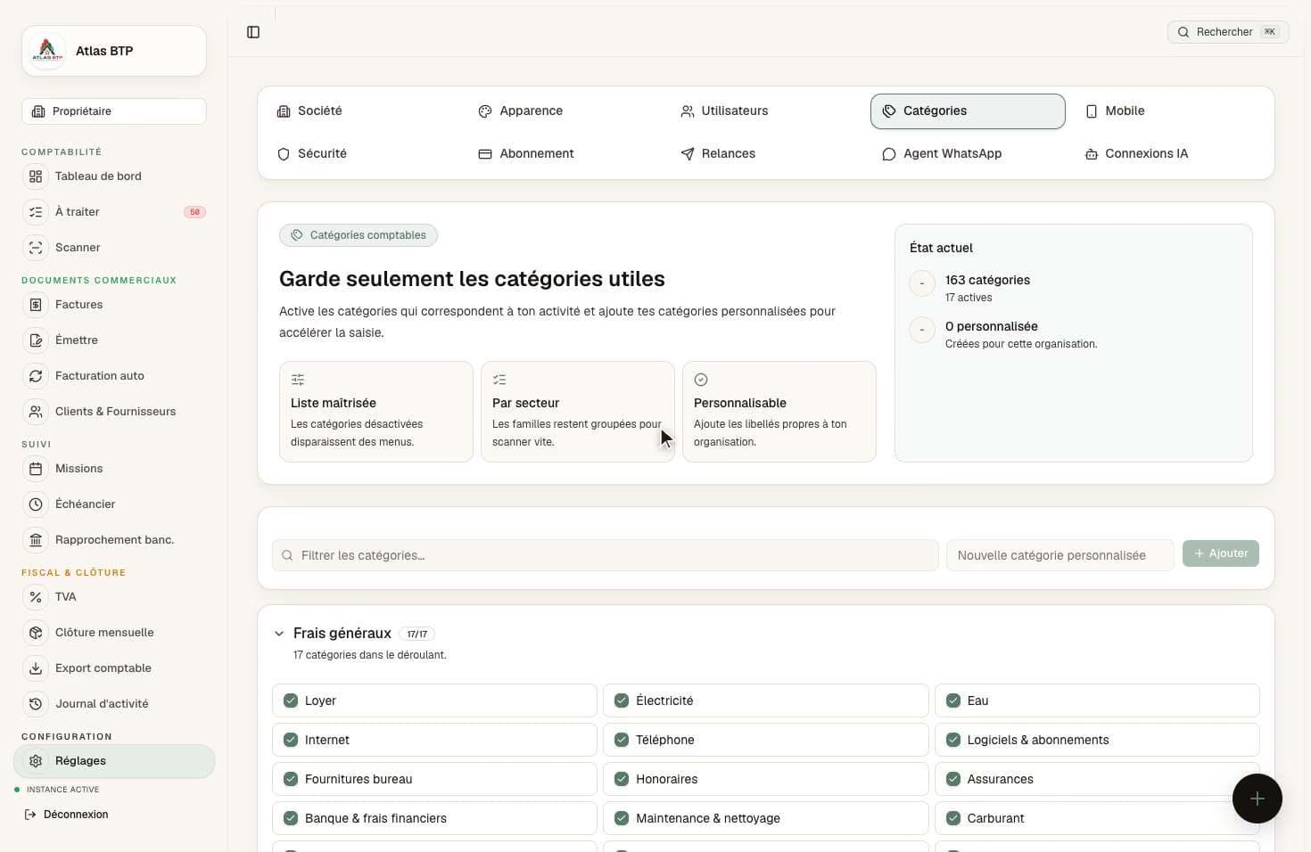Click the Catégories comptables badge
This screenshot has height=852, width=1311.
[x=359, y=235]
